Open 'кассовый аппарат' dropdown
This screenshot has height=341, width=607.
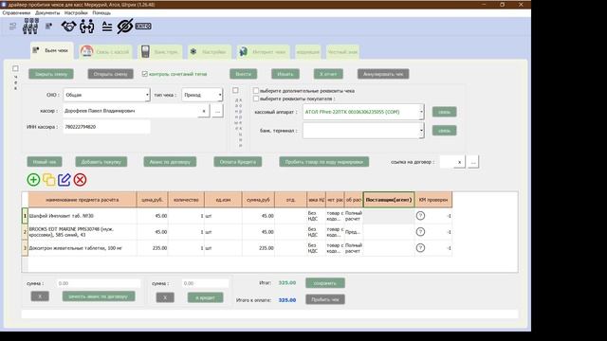pos(363,112)
